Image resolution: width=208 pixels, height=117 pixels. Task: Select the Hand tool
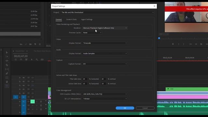point(7,82)
